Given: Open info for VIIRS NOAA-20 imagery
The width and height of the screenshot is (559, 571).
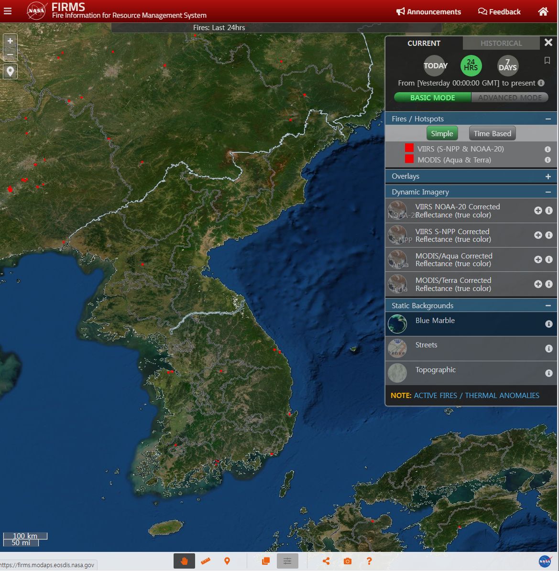Looking at the screenshot, I should (549, 211).
